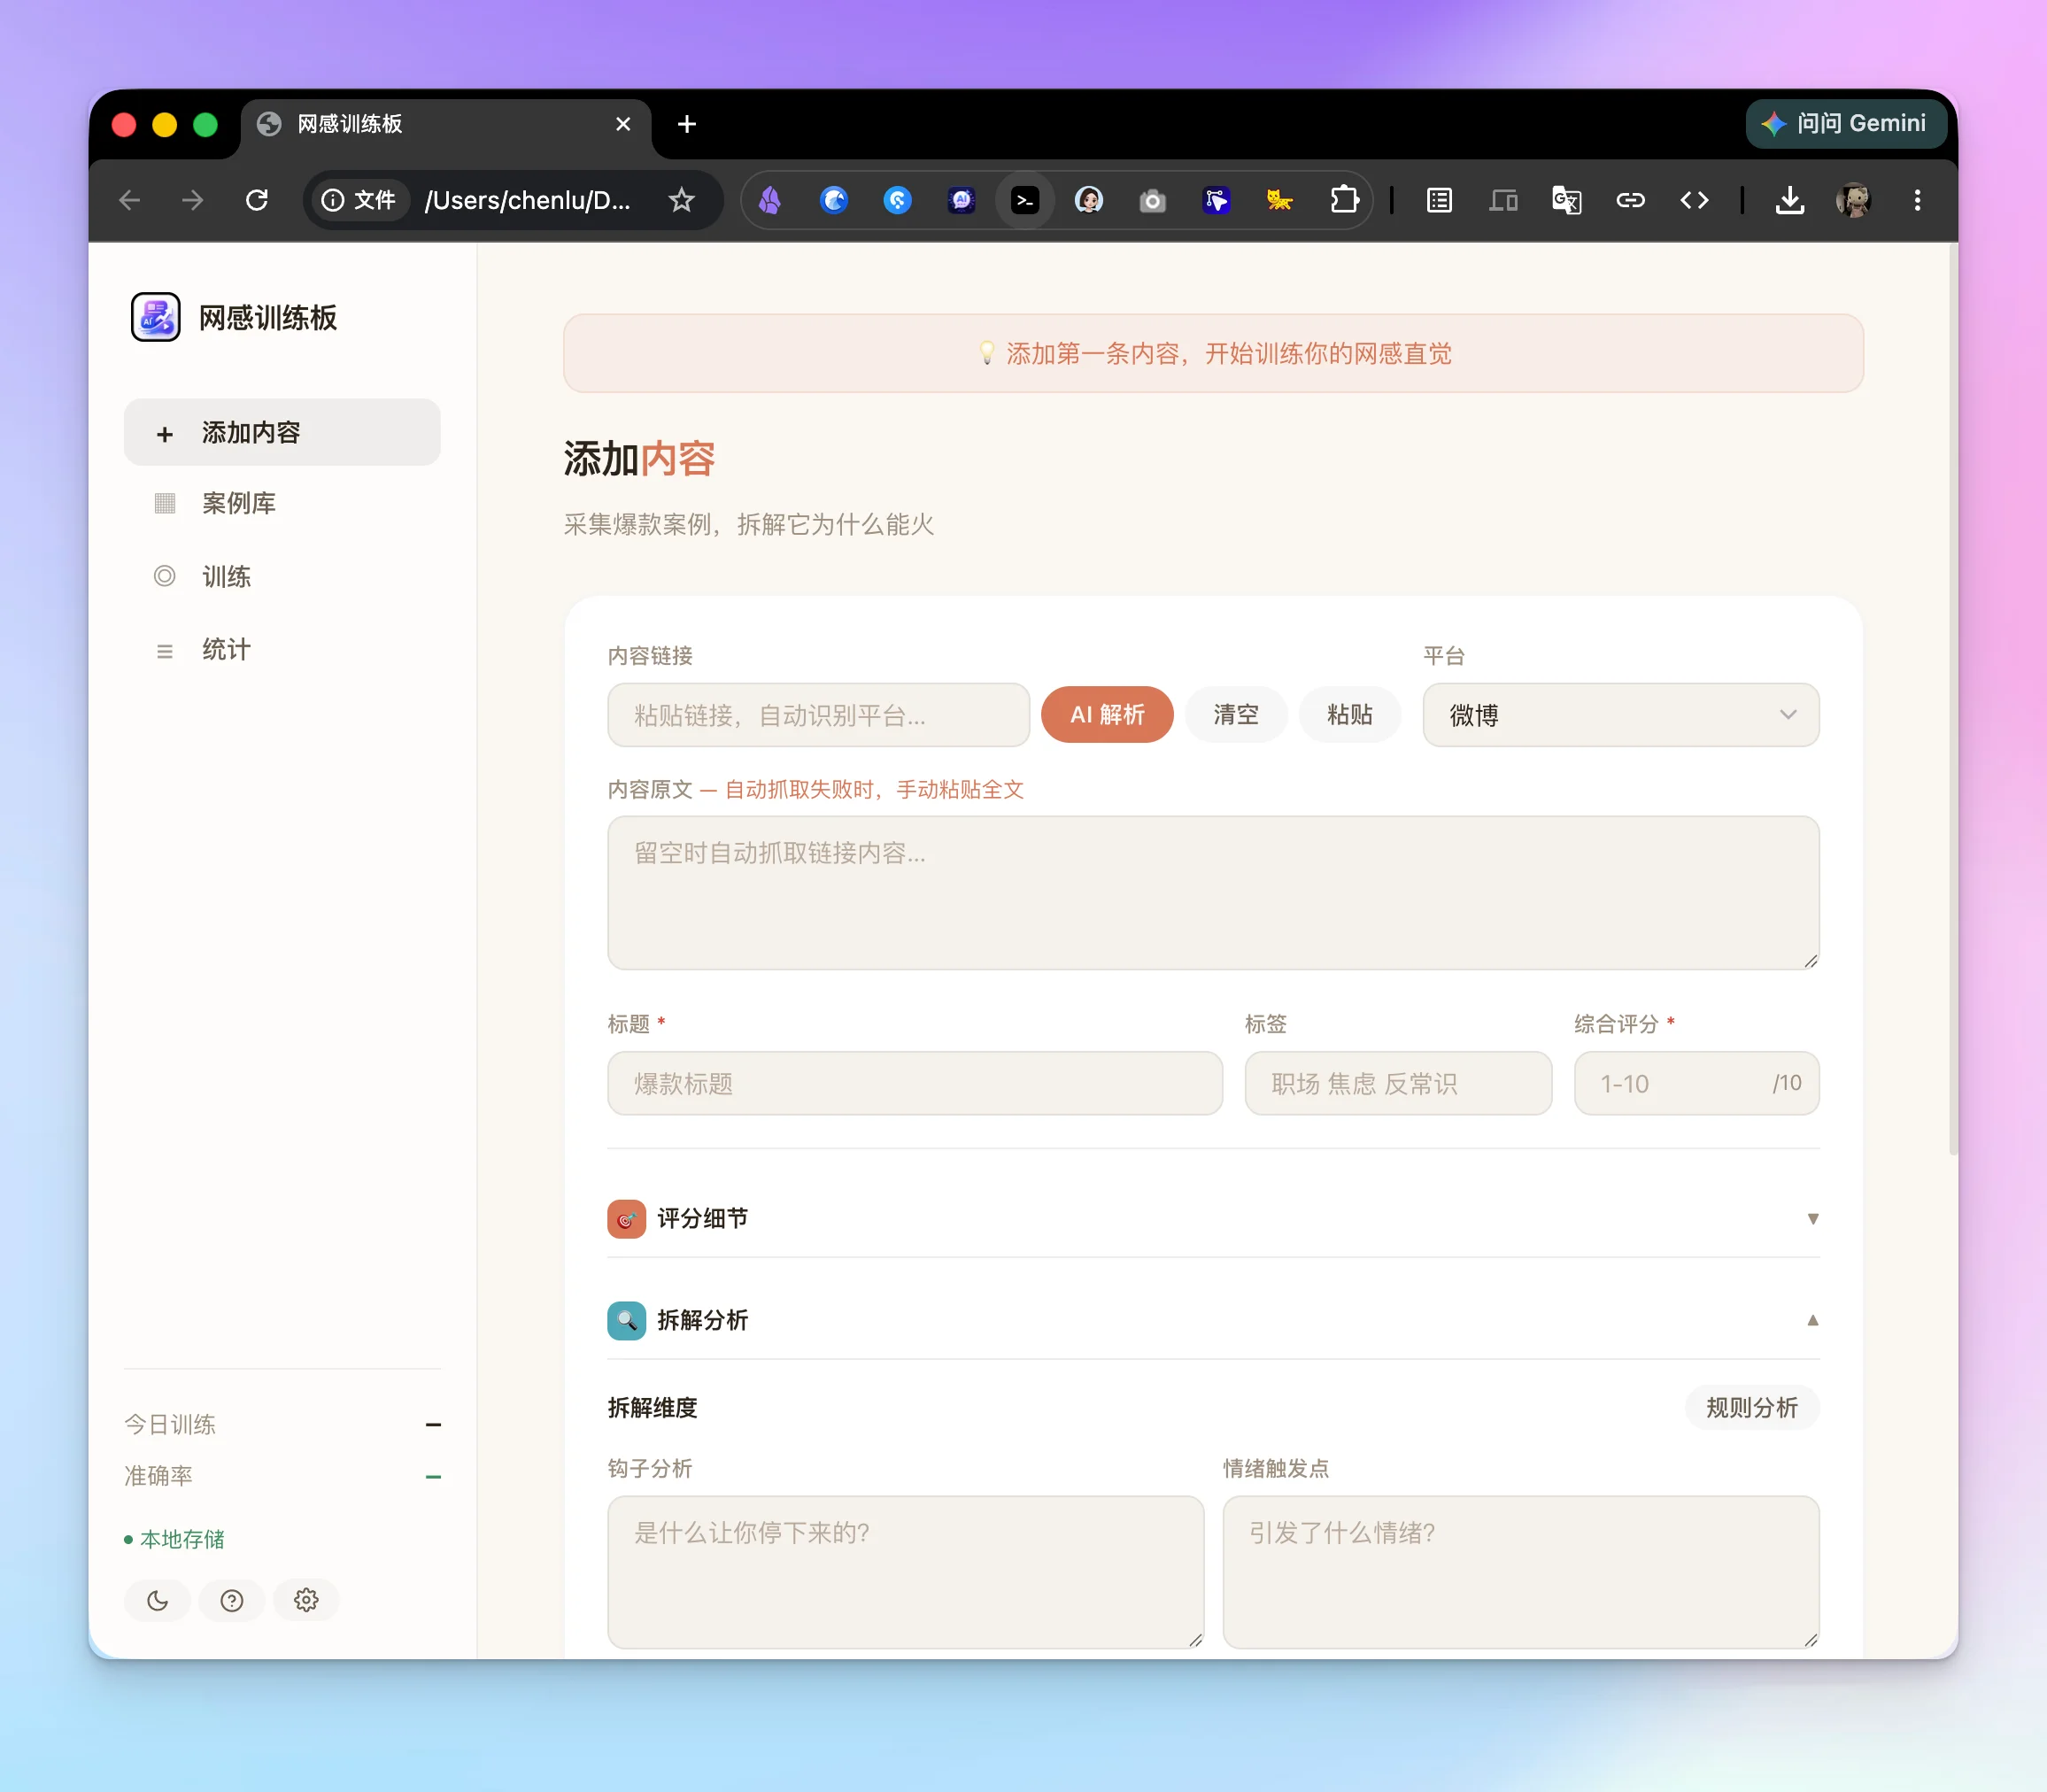The image size is (2047, 1792).
Task: Click the 规则分析 button
Action: pyautogui.click(x=1751, y=1408)
